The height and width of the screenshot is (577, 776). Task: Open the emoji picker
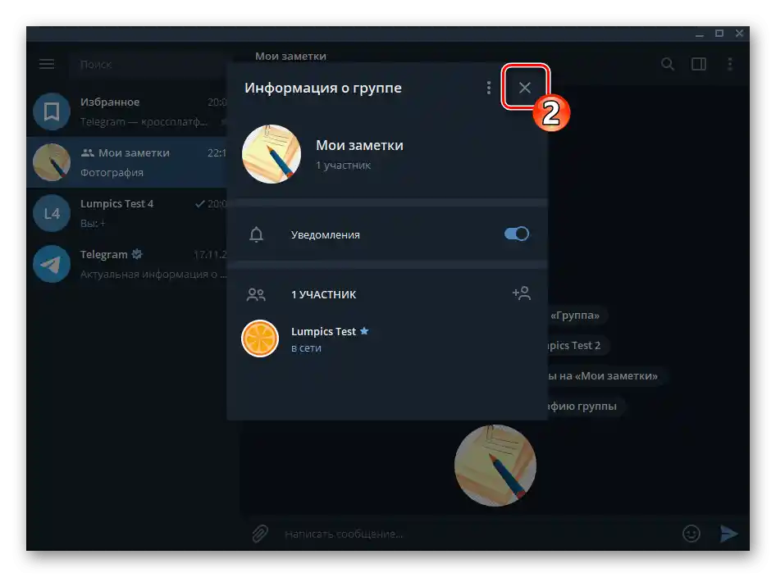pyautogui.click(x=691, y=533)
